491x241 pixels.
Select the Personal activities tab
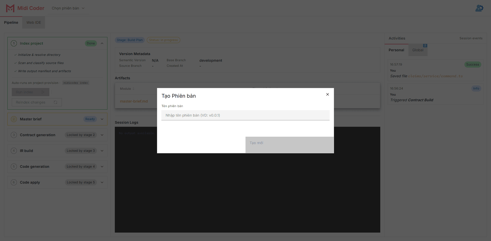(x=396, y=50)
